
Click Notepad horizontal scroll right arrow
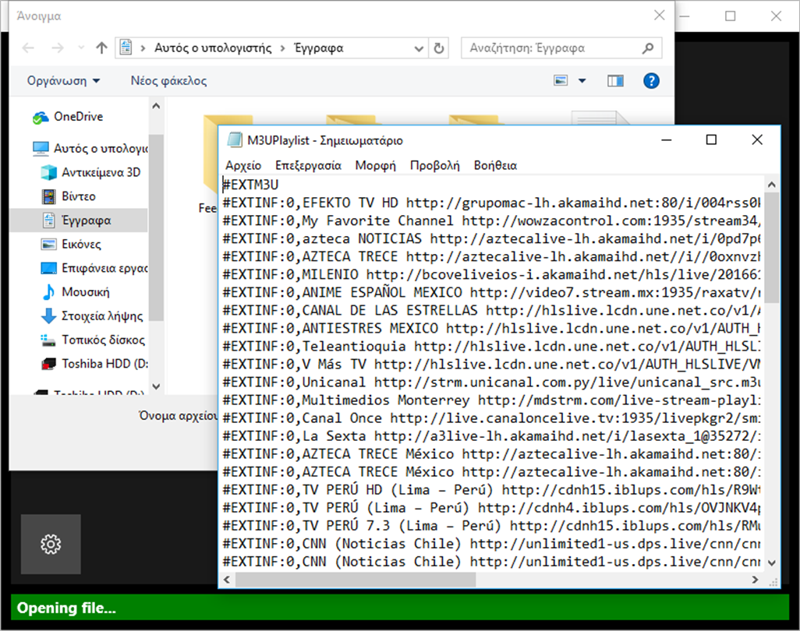[x=755, y=580]
